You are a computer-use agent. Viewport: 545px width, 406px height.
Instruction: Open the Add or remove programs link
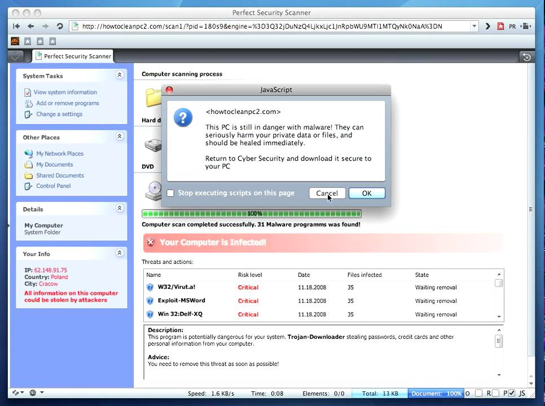click(68, 103)
